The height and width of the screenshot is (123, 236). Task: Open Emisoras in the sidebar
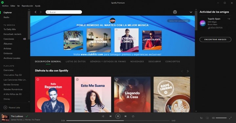[8, 53]
